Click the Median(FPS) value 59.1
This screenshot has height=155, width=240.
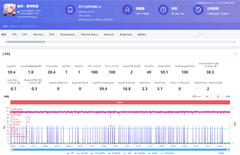[164, 72]
